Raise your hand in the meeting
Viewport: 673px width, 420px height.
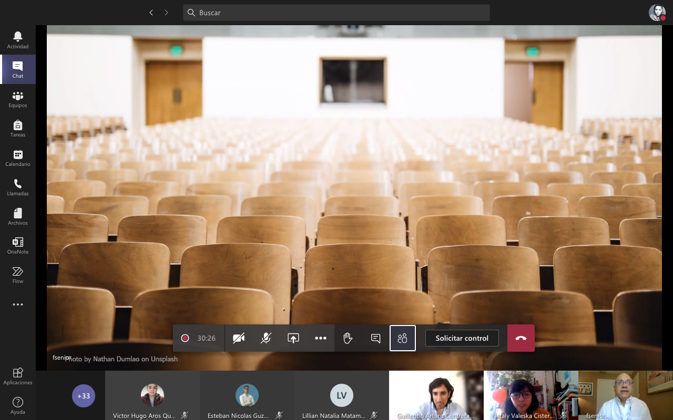tap(348, 338)
